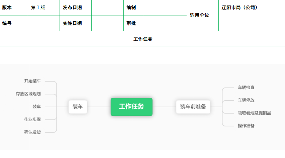Select the 开始装车 leaf item
Viewport: 285px width, 158px height.
click(x=32, y=81)
